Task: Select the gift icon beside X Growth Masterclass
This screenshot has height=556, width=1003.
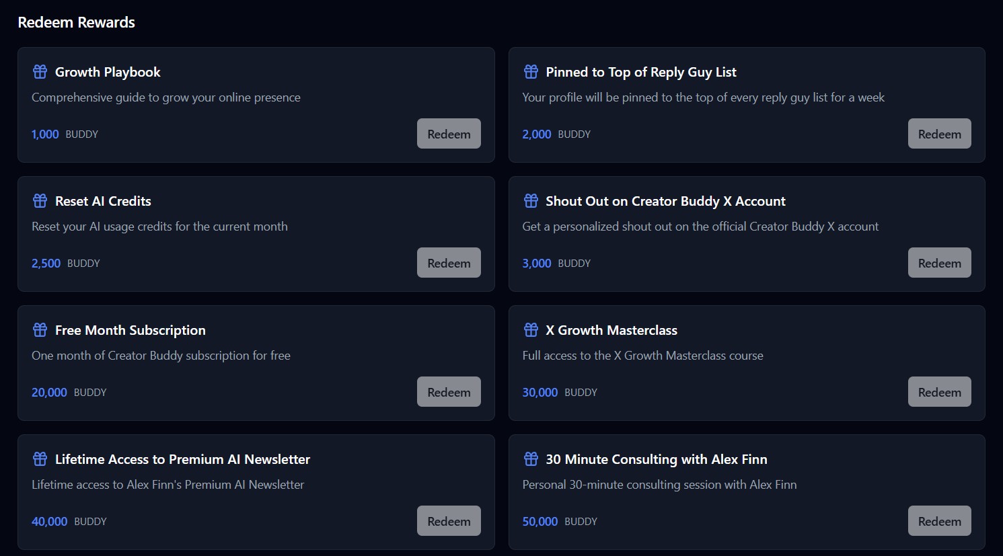Action: pos(531,329)
